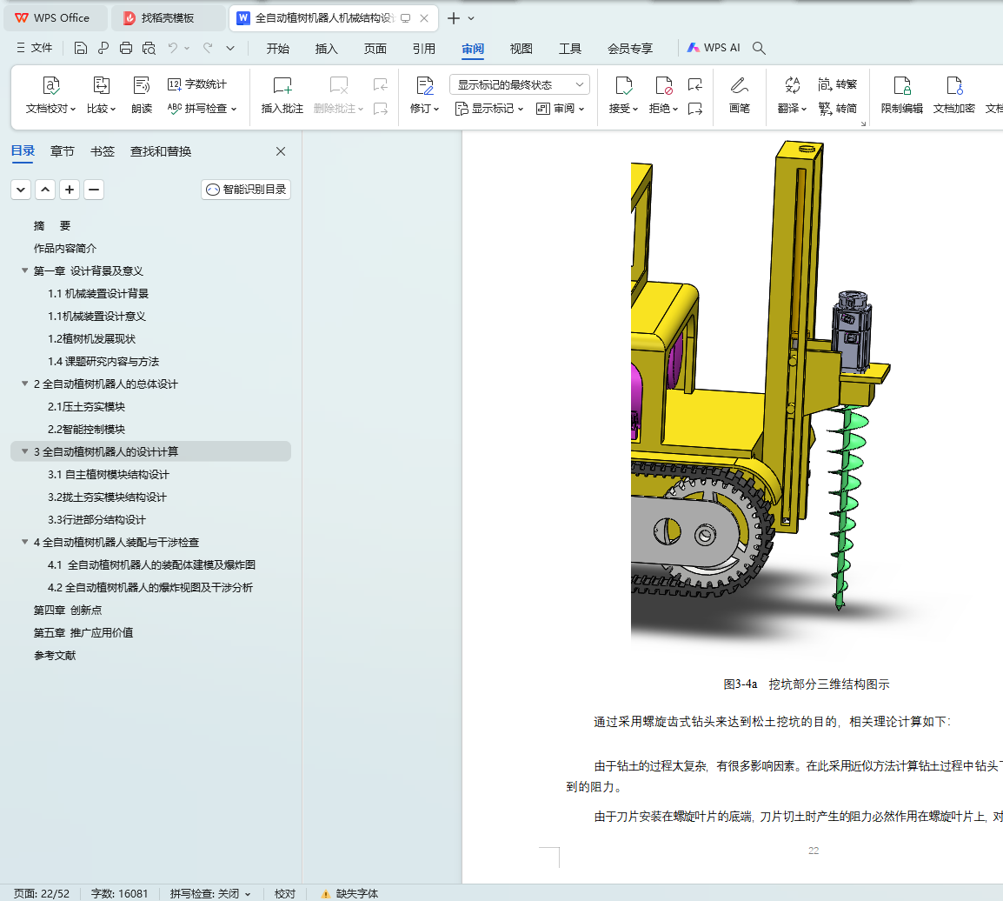Click the outline demote level minus button
Image resolution: width=1003 pixels, height=901 pixels.
pos(93,190)
